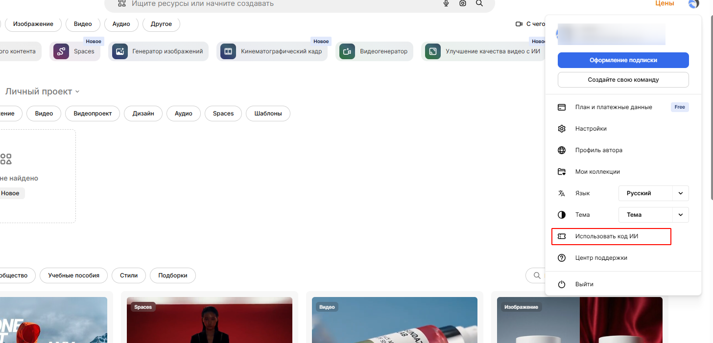Viewport: 713px width, 343px height.
Task: Click the camera image search icon
Action: [463, 3]
